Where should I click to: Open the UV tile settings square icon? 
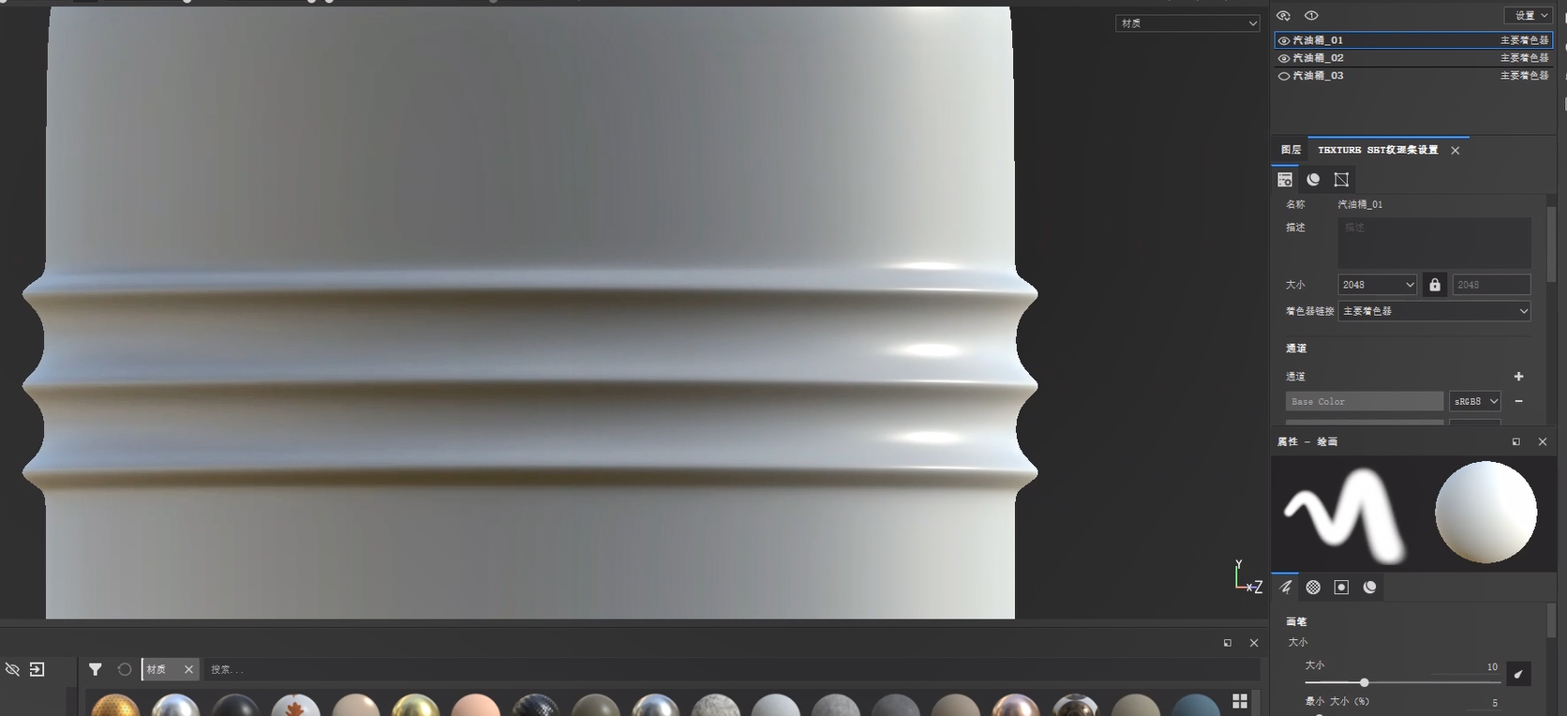pos(1341,179)
